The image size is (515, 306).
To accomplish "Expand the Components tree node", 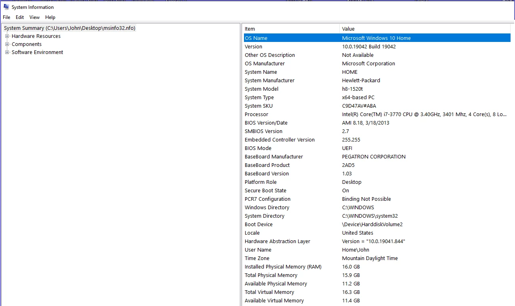I will pos(7,44).
